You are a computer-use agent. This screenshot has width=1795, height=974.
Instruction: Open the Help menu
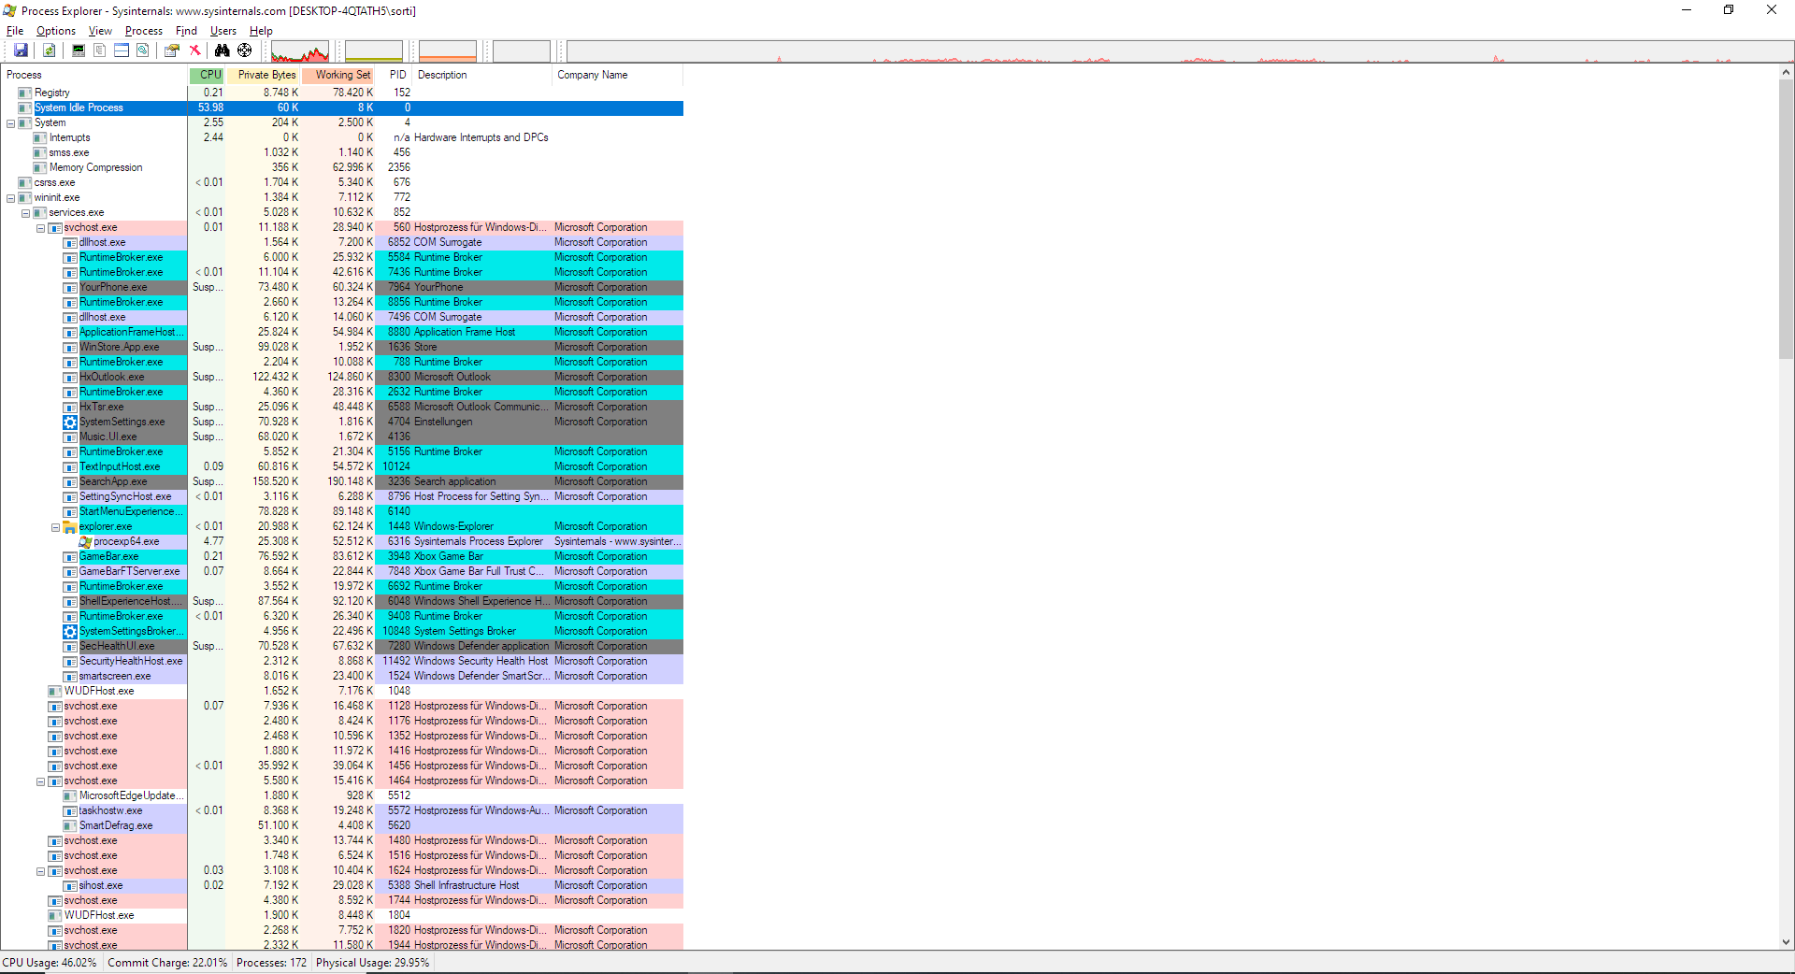(x=261, y=31)
